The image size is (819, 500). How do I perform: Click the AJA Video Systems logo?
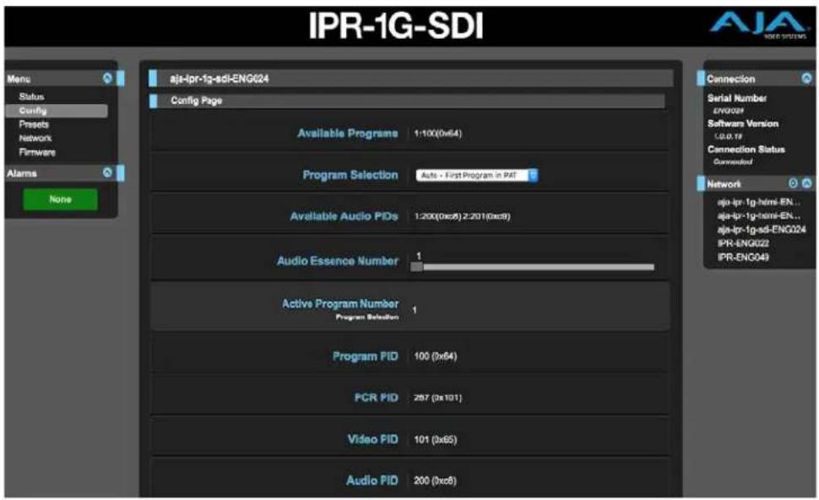tap(758, 24)
